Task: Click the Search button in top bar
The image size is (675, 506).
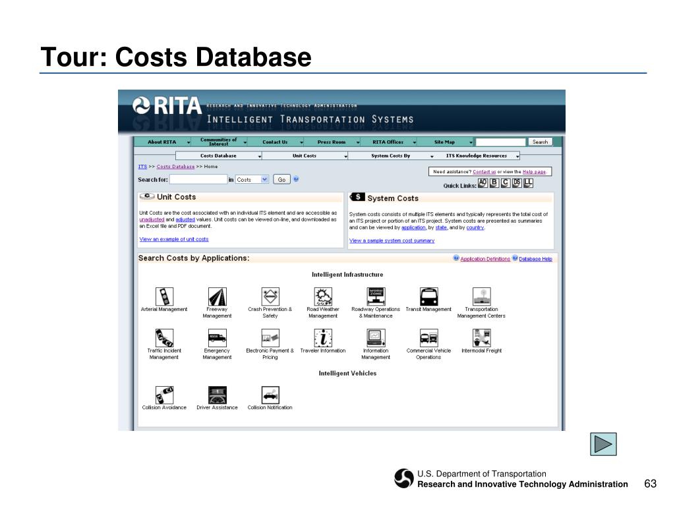Action: click(541, 142)
